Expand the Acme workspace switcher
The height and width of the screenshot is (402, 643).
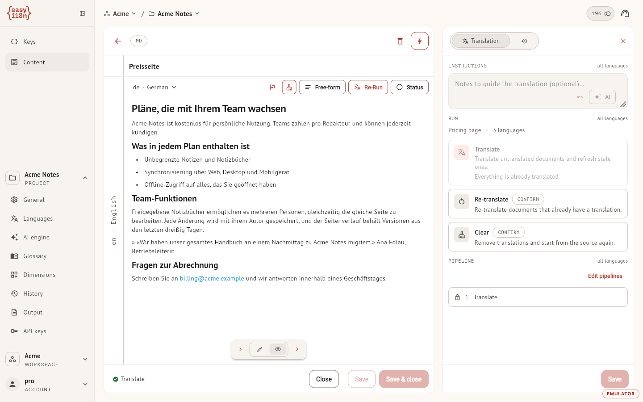coord(85,359)
